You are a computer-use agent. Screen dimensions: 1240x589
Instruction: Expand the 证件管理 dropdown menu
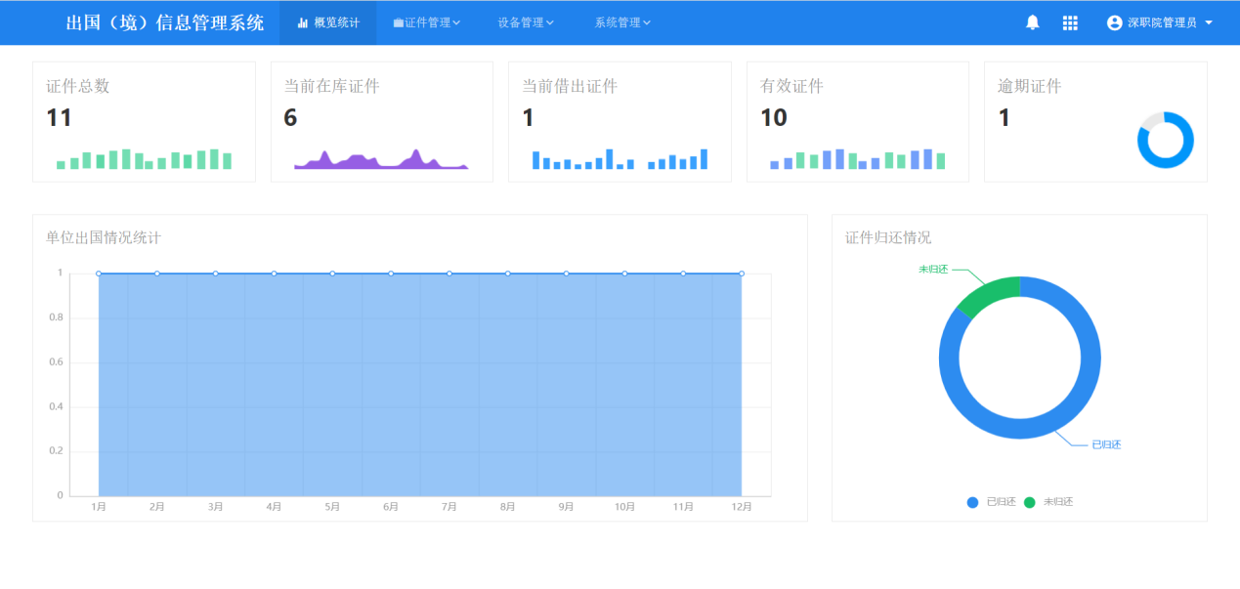point(427,22)
